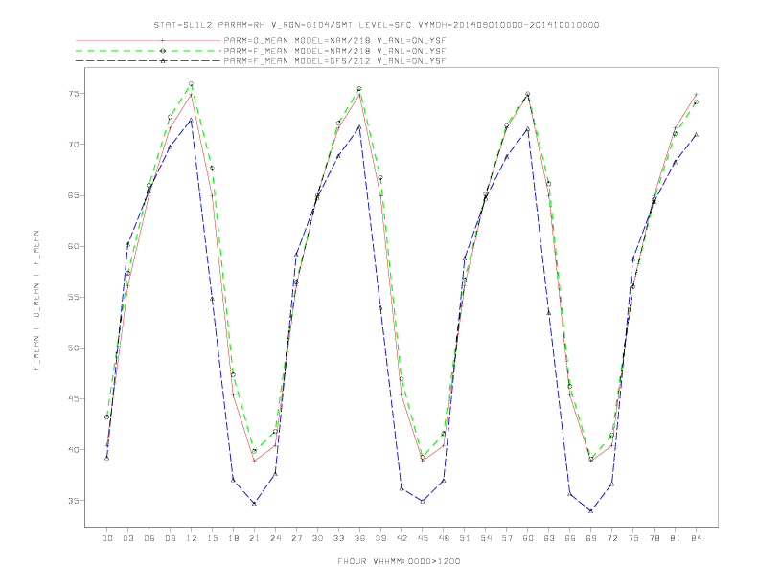Click x-axis forecast hour label 00
The height and width of the screenshot is (586, 759).
[107, 538]
